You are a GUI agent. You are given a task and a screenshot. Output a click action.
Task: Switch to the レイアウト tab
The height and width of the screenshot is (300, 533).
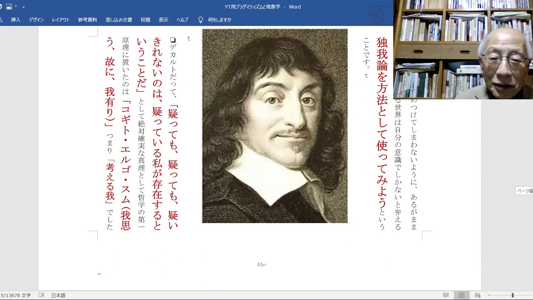coord(61,20)
